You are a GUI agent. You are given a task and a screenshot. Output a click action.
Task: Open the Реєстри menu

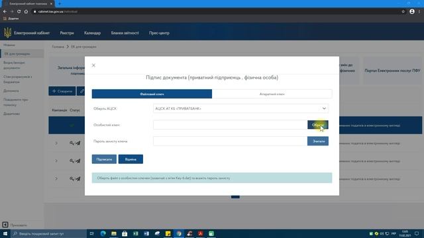[x=67, y=33]
